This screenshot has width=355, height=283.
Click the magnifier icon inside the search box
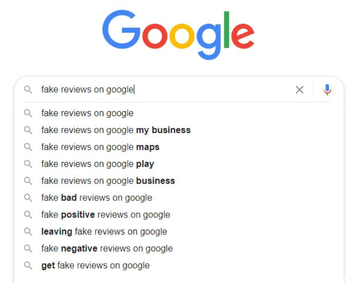point(28,90)
